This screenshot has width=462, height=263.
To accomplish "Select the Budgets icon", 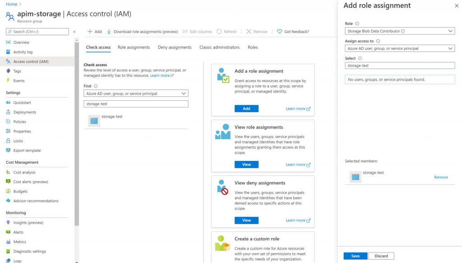I will pyautogui.click(x=8, y=191).
